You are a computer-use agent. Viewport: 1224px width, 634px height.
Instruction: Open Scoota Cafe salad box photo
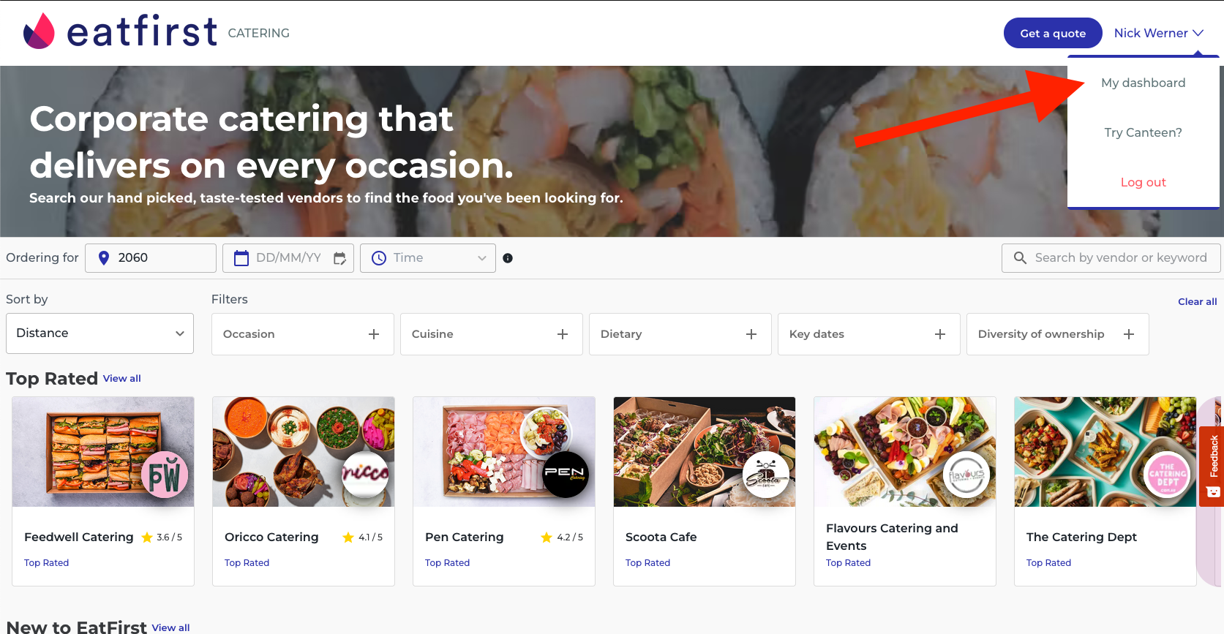point(705,452)
